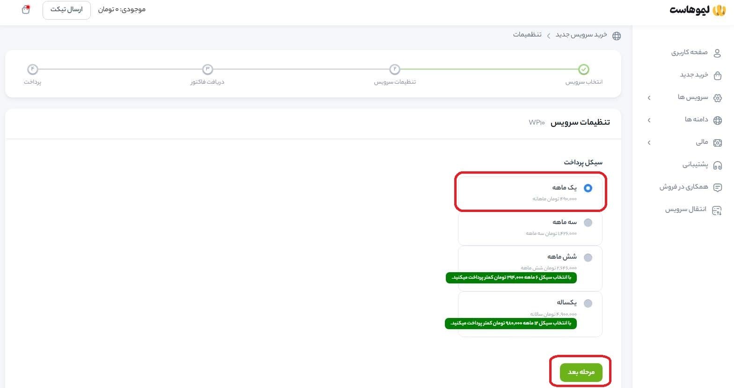Open the cart icon in top bar
The image size is (734, 388).
coord(26,10)
